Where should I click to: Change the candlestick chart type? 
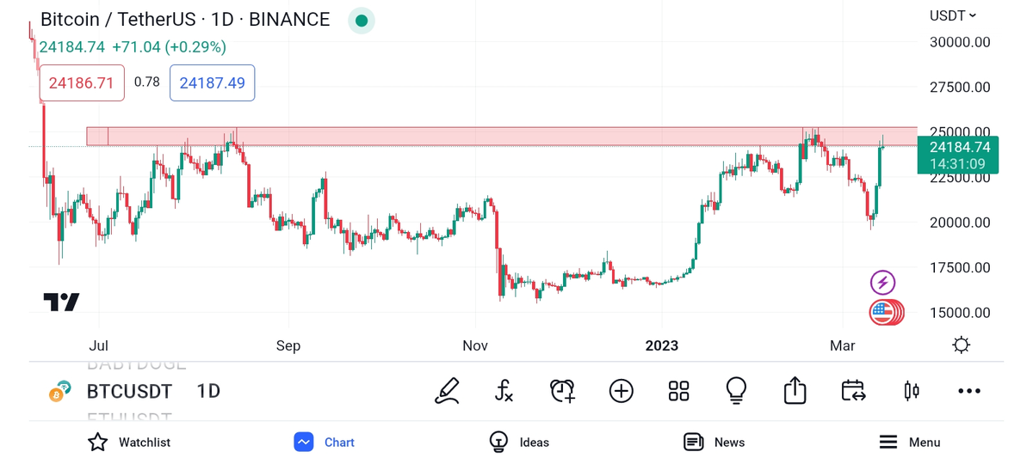tap(911, 391)
